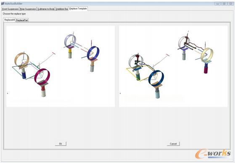
Task: Switch to the Front Suspension tab
Action: click(11, 9)
